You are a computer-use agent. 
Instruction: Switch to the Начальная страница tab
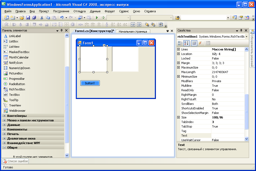[133, 31]
